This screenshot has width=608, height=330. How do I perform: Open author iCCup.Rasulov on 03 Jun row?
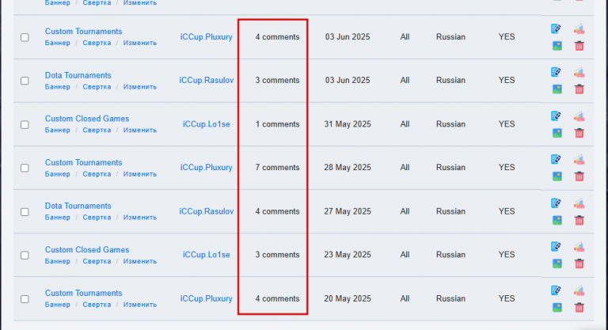tap(207, 80)
